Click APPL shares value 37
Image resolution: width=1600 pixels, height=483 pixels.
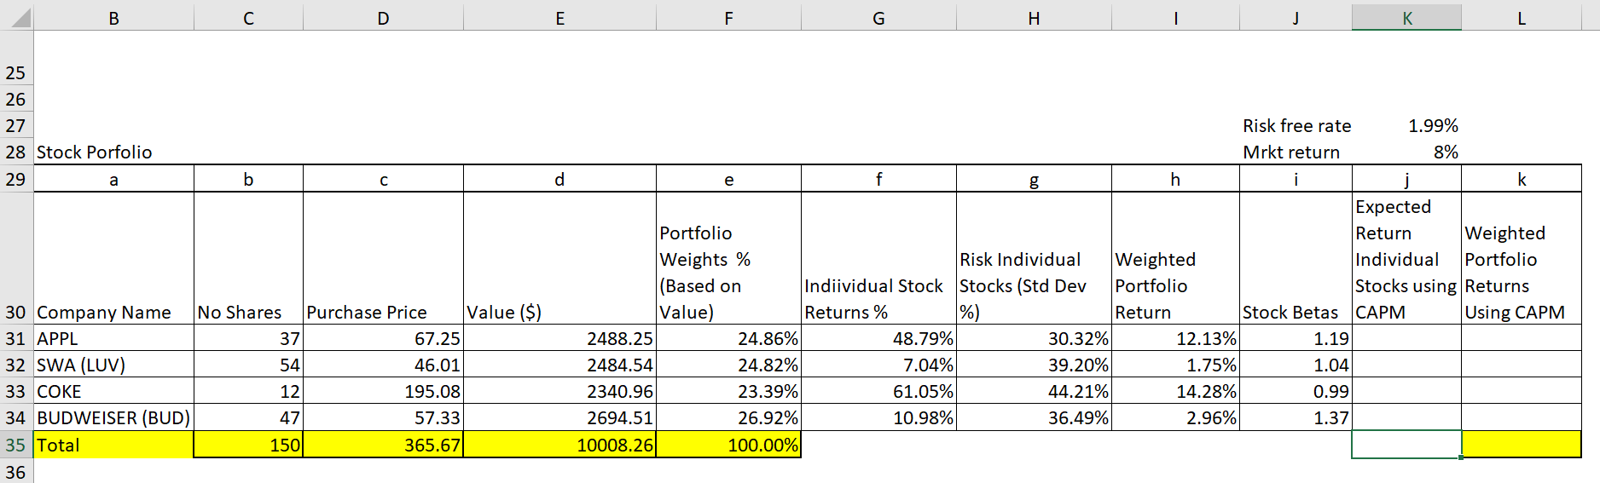[x=249, y=338]
